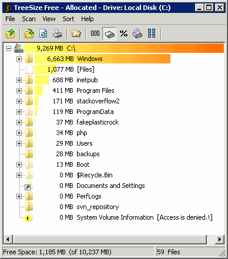Expand the Windows folder node

pyautogui.click(x=19, y=59)
